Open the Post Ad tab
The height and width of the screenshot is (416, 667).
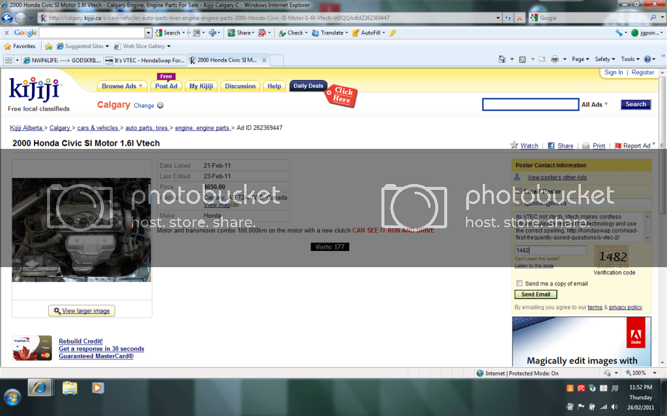[x=166, y=86]
